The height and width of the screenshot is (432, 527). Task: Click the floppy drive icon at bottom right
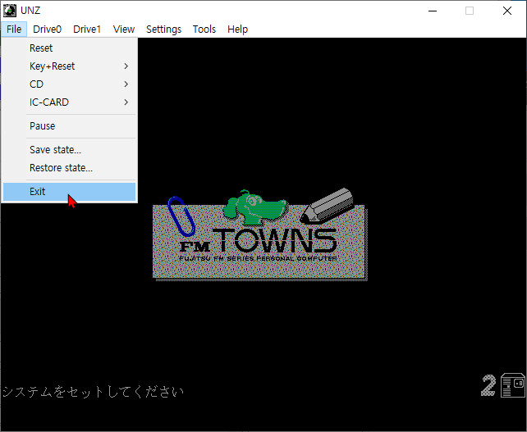pos(513,385)
